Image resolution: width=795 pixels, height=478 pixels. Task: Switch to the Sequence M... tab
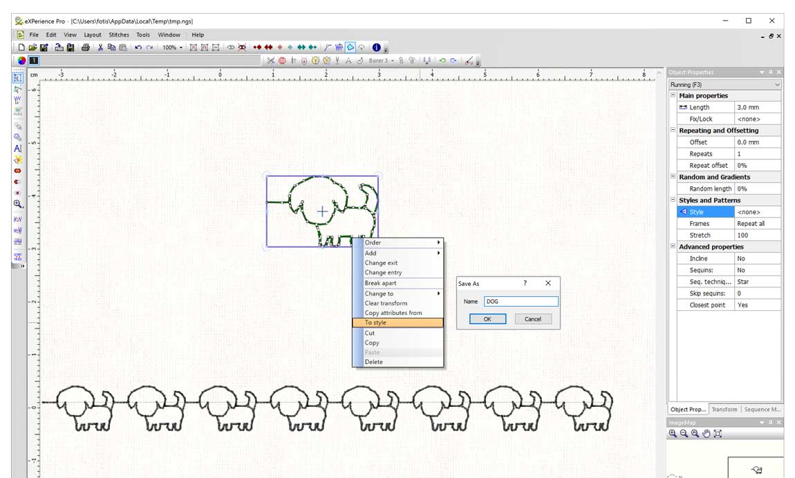tap(762, 409)
